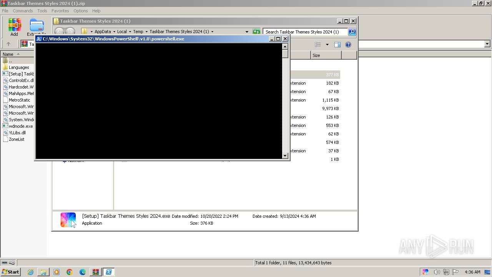Click the Explorer search magnifier icon
492x277 pixels.
pyautogui.click(x=352, y=32)
